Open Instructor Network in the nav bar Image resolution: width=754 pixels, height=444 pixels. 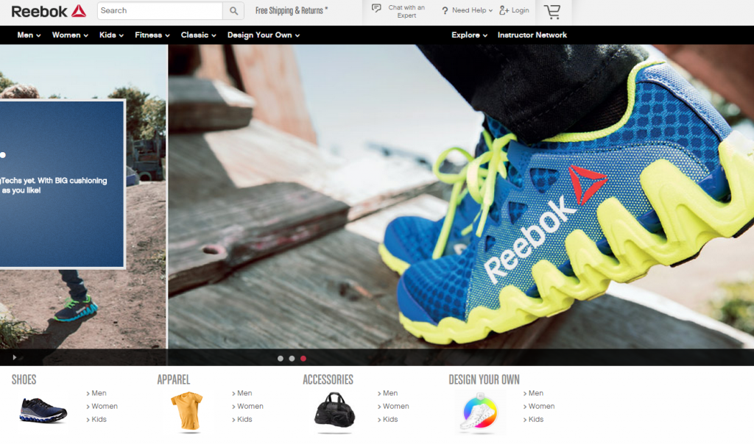pos(532,35)
